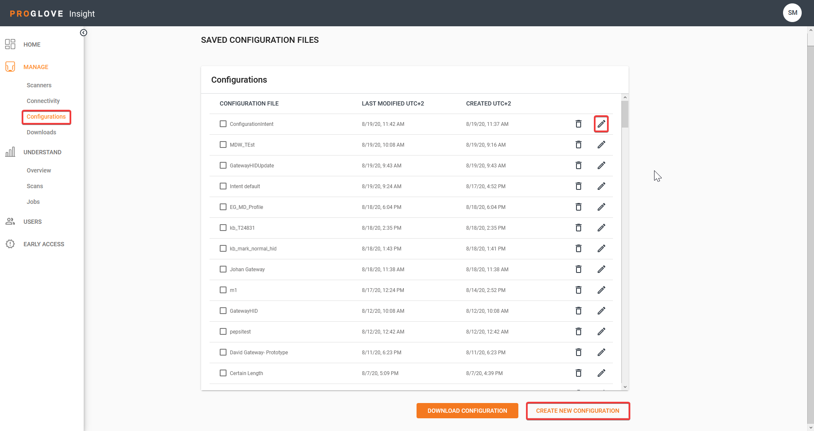814x431 pixels.
Task: Click the pencil icon next to Certain Length
Action: 601,373
